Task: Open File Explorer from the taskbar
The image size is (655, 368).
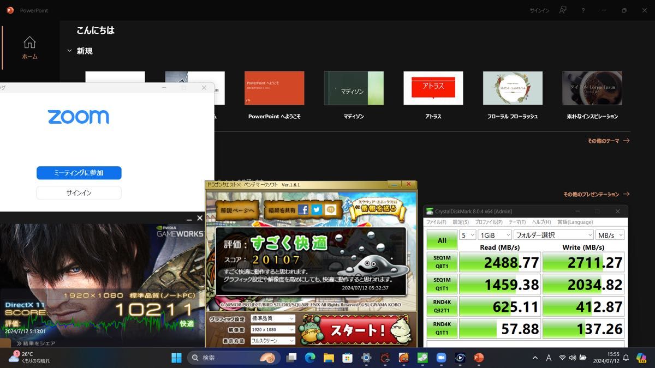Action: point(329,358)
